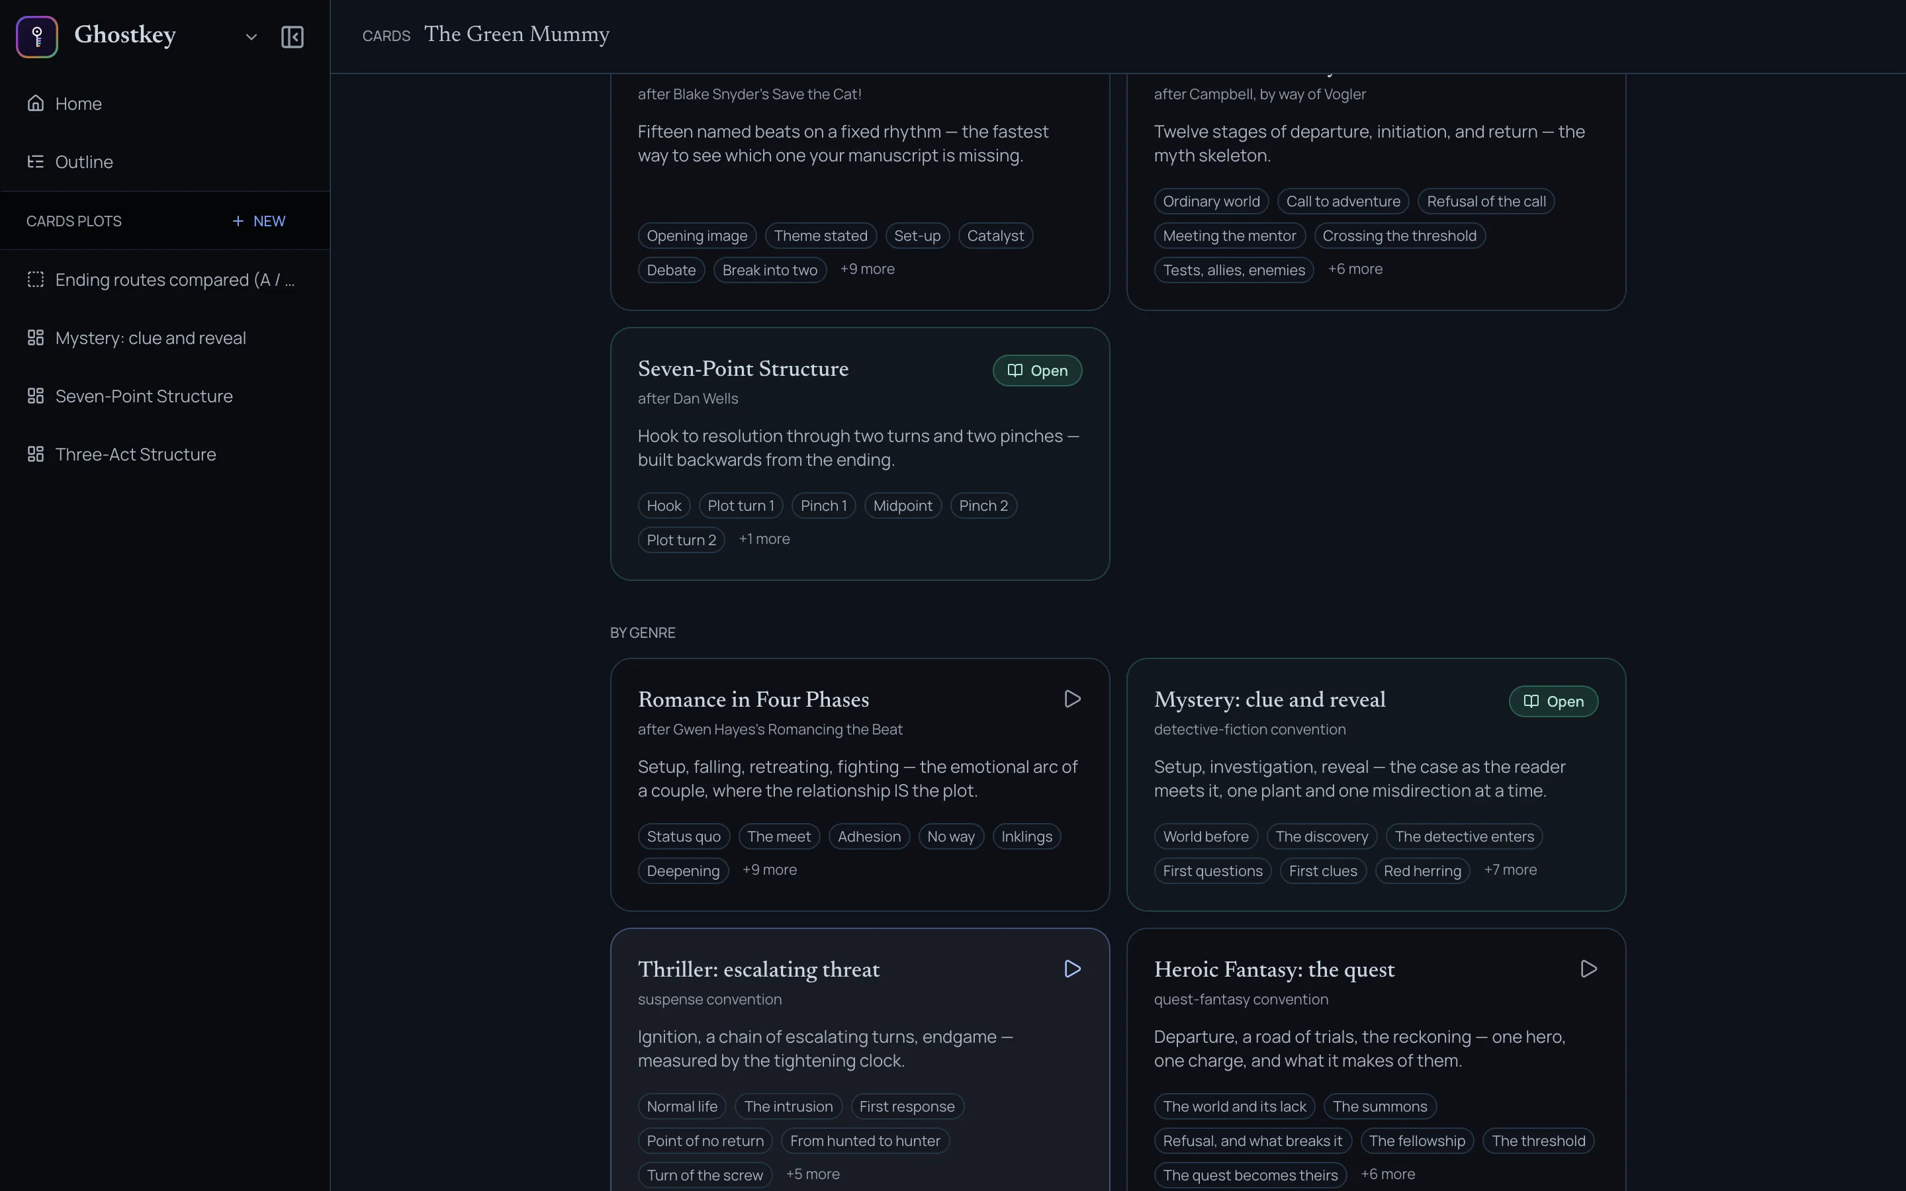This screenshot has height=1191, width=1906.
Task: Open the Mystery: clue and reveal card
Action: [x=1553, y=702]
